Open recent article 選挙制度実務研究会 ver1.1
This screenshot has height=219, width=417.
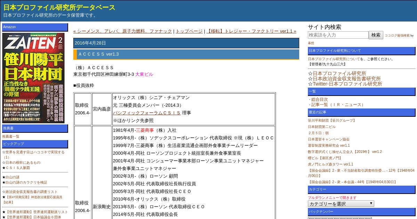[329, 146]
